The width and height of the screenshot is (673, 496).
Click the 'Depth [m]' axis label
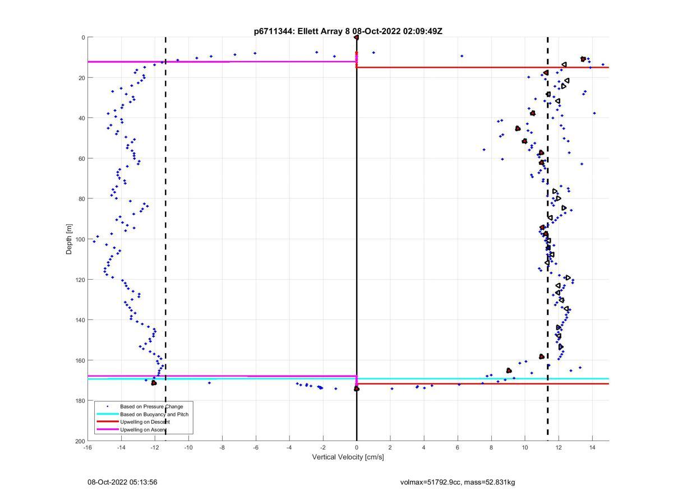pos(70,239)
